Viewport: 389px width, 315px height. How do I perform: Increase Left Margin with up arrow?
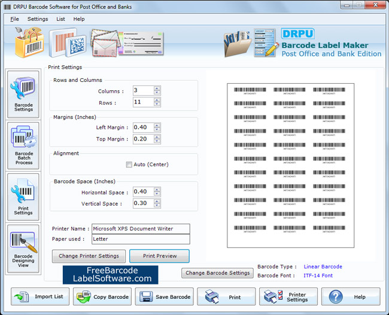coord(157,125)
